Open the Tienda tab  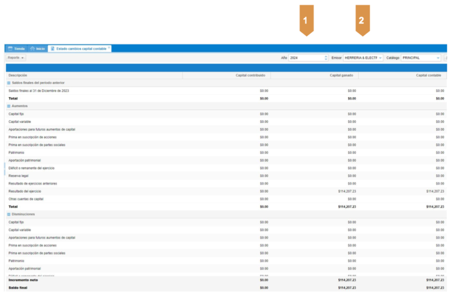coord(19,49)
